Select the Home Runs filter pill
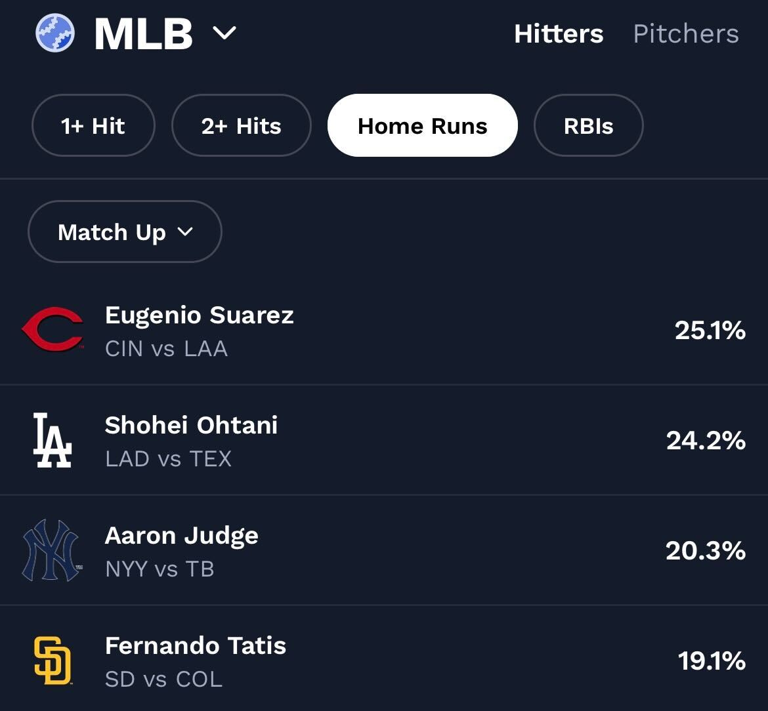The height and width of the screenshot is (711, 768). point(422,125)
